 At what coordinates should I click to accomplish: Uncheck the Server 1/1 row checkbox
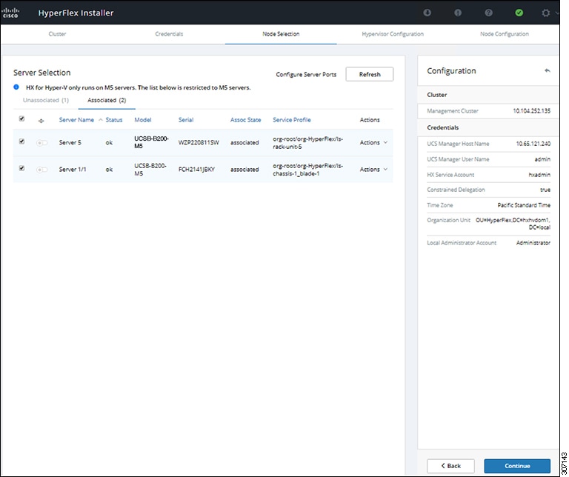point(21,169)
